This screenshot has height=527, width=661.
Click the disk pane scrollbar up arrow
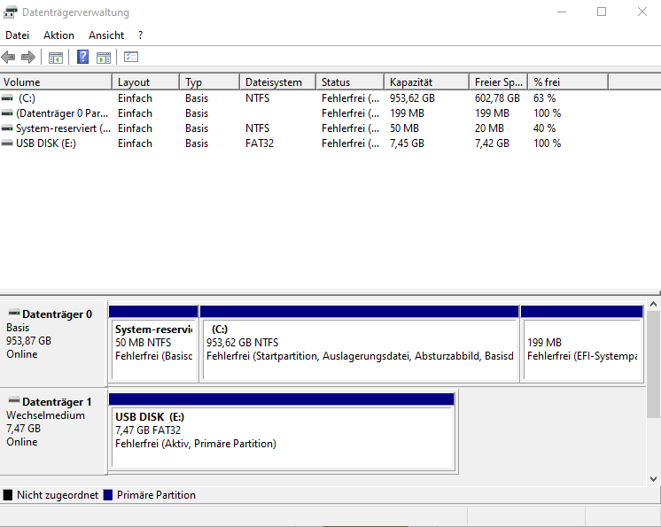pos(653,304)
